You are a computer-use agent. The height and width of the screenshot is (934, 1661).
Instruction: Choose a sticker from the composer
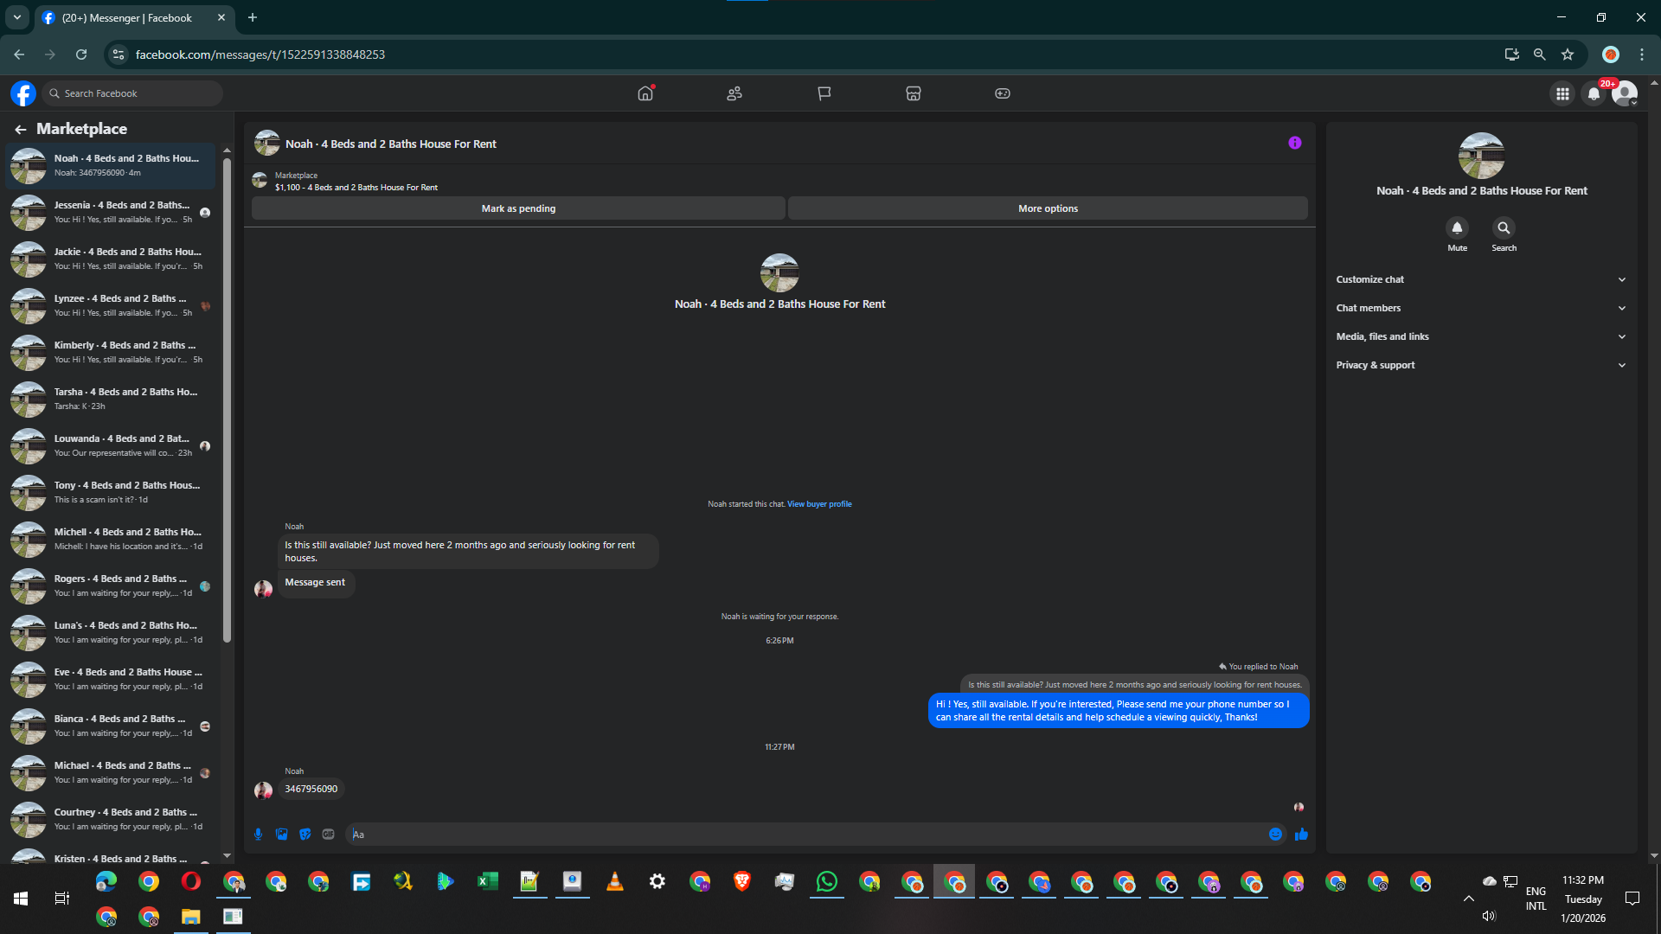(305, 835)
